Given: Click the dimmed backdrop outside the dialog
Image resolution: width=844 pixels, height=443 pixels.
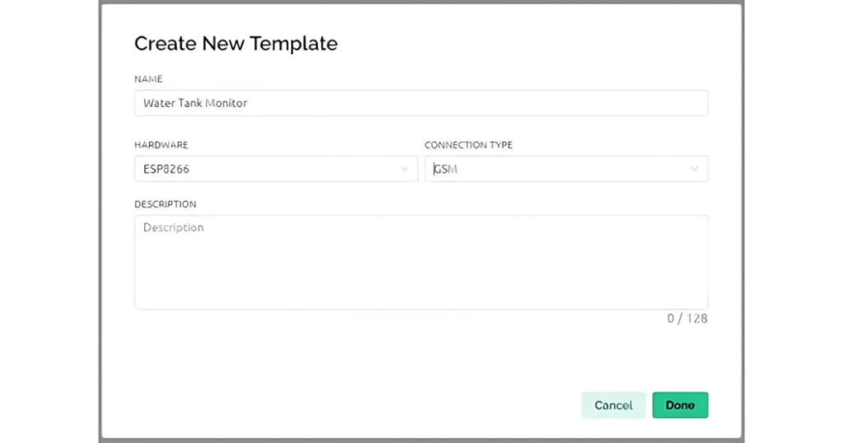Looking at the screenshot, I should tap(49, 222).
